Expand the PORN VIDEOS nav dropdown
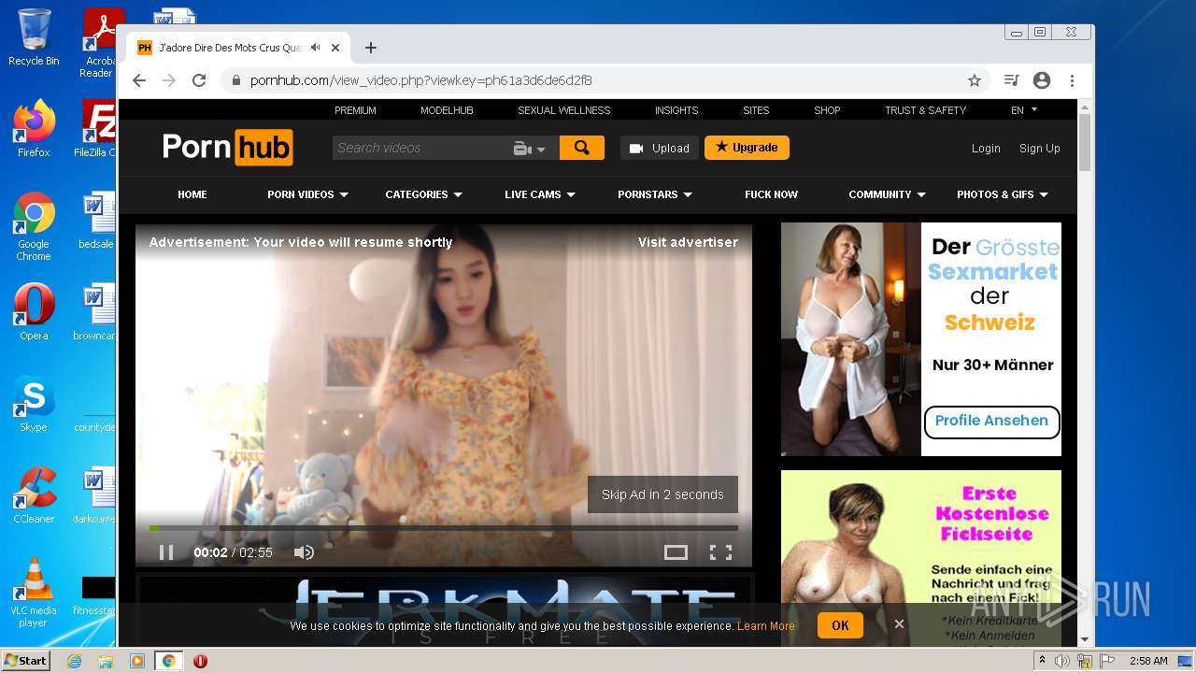 pyautogui.click(x=307, y=194)
